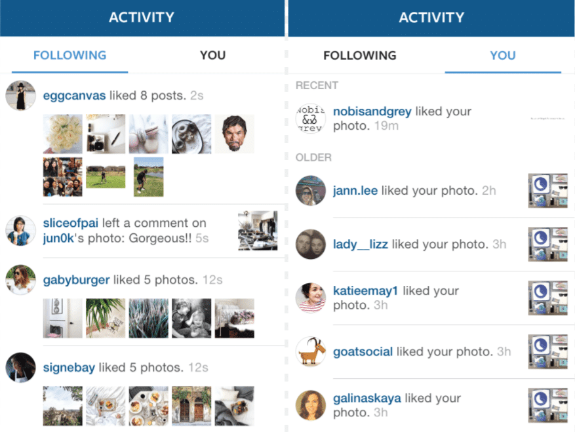Viewport: 575px width, 432px height.
Task: Open the golfer photo thumbnail
Action: [x=149, y=177]
